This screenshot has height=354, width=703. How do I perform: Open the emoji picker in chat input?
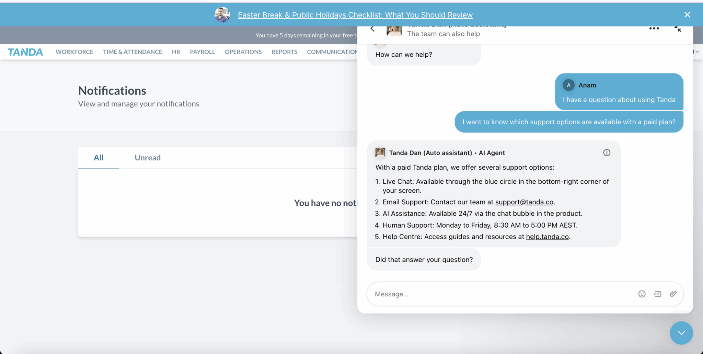pos(642,294)
